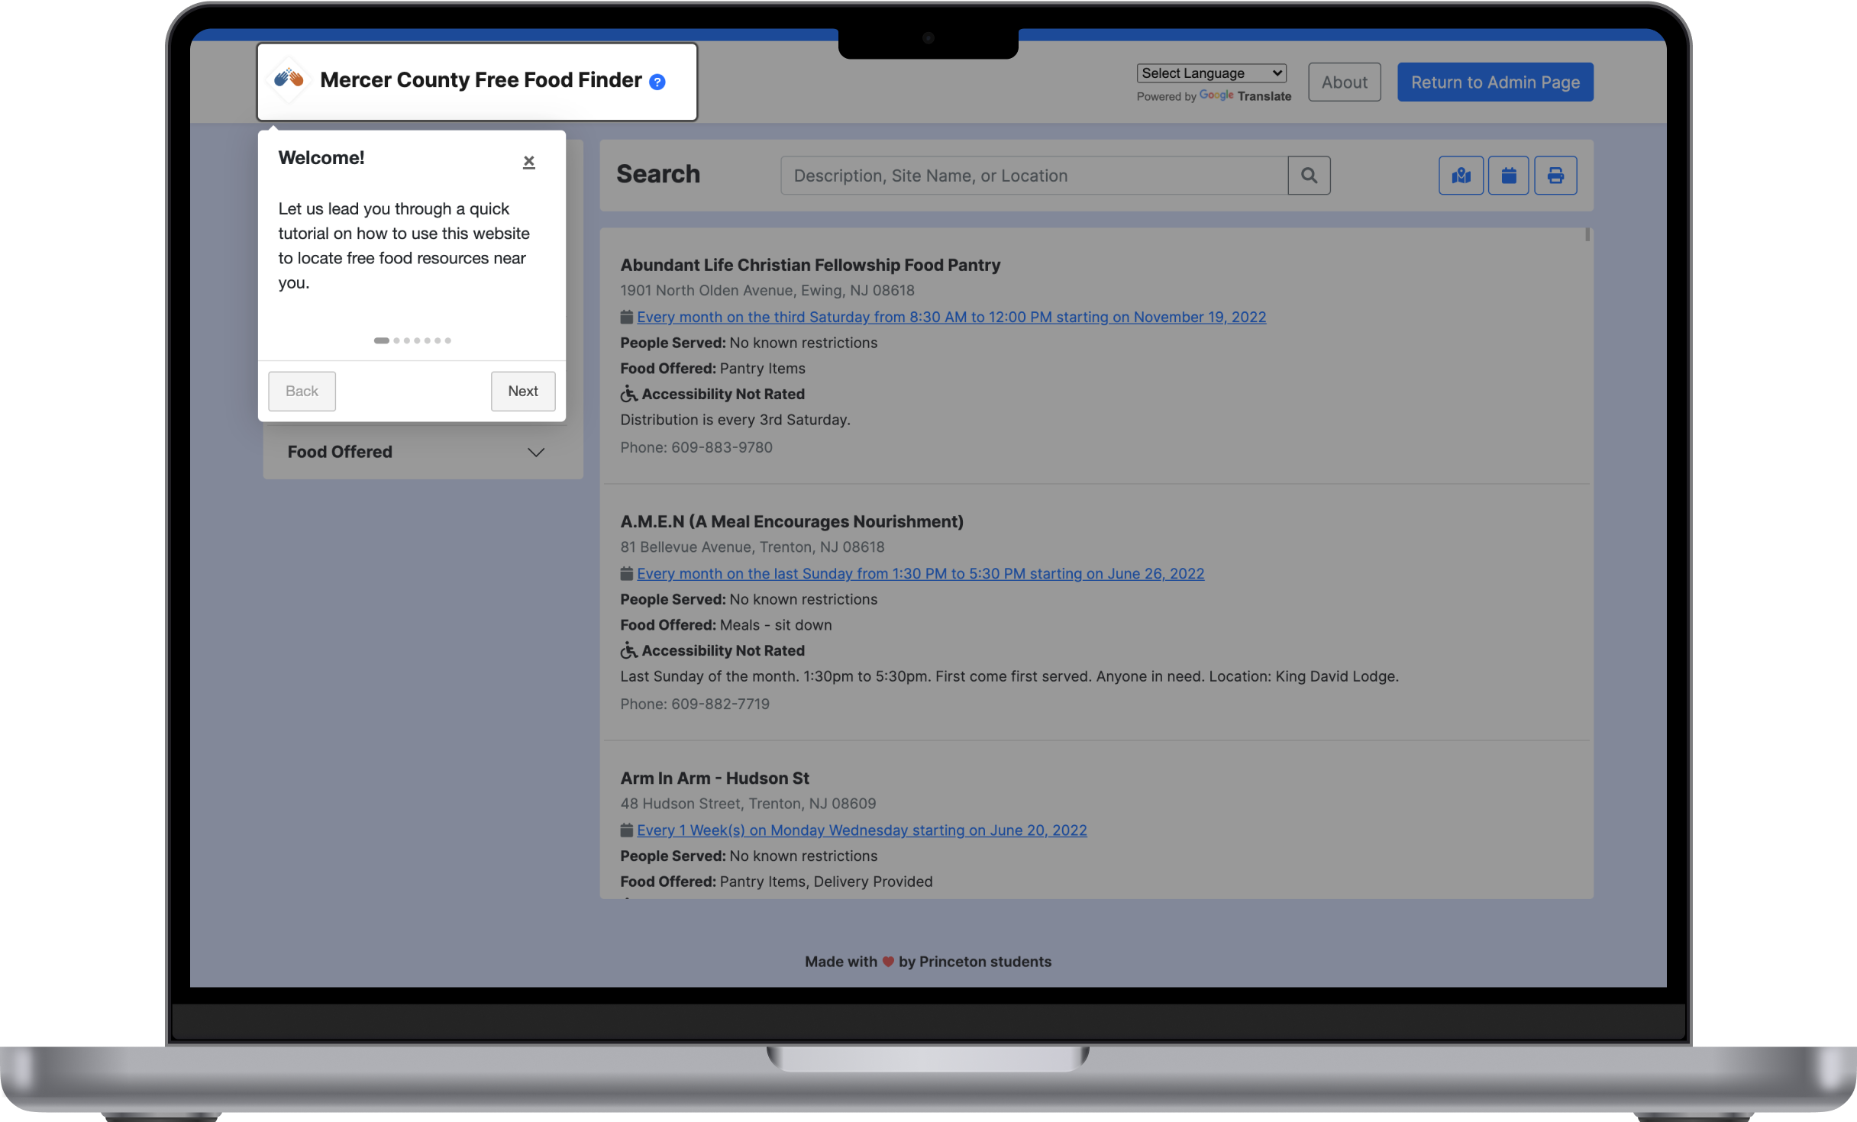This screenshot has width=1857, height=1122.
Task: Open the About page
Action: pyautogui.click(x=1344, y=82)
